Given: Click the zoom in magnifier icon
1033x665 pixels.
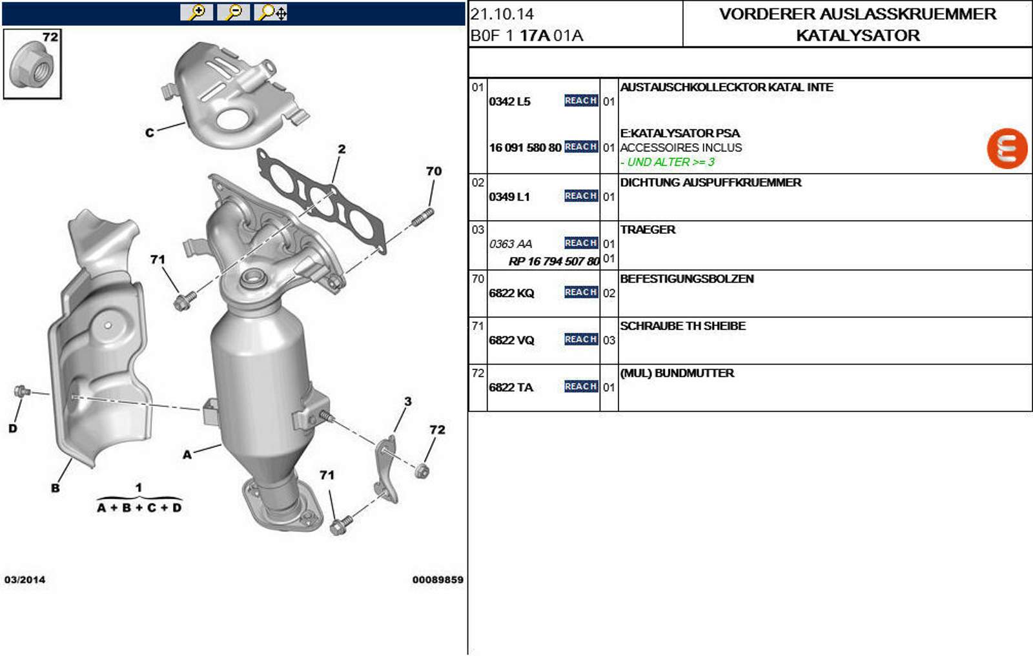Looking at the screenshot, I should [x=196, y=12].
